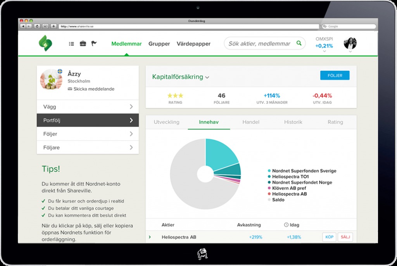Image resolution: width=397 pixels, height=266 pixels.
Task: Switch to the Handel tab
Action: 251,122
